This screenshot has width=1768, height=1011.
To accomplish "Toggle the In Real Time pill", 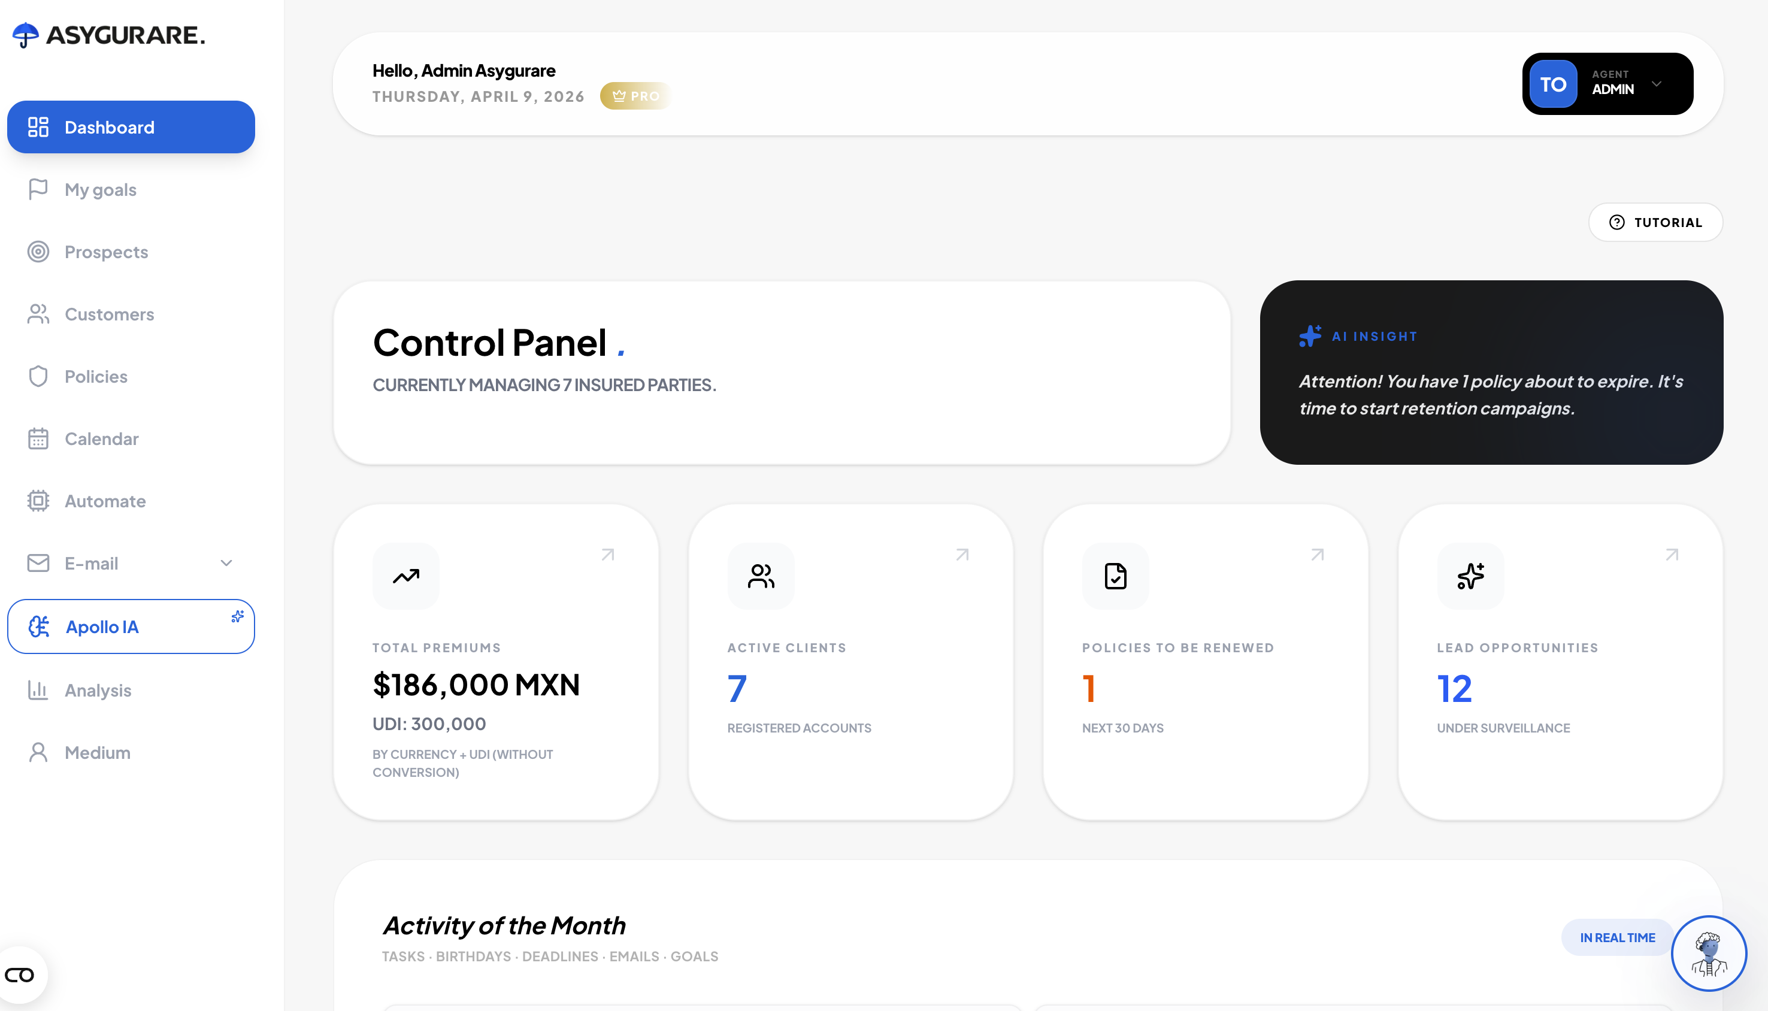I will pyautogui.click(x=1616, y=937).
